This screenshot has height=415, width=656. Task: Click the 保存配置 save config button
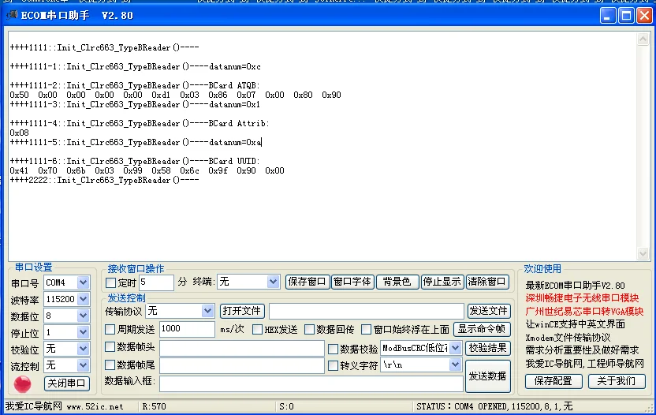click(553, 381)
